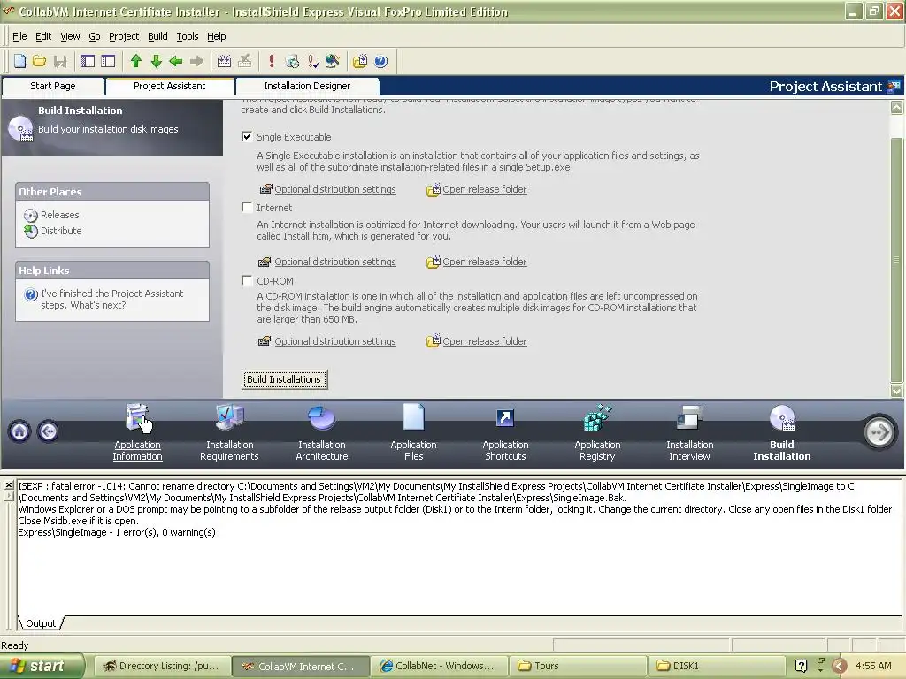
Task: Open release folder for CD-ROM
Action: coord(485,342)
